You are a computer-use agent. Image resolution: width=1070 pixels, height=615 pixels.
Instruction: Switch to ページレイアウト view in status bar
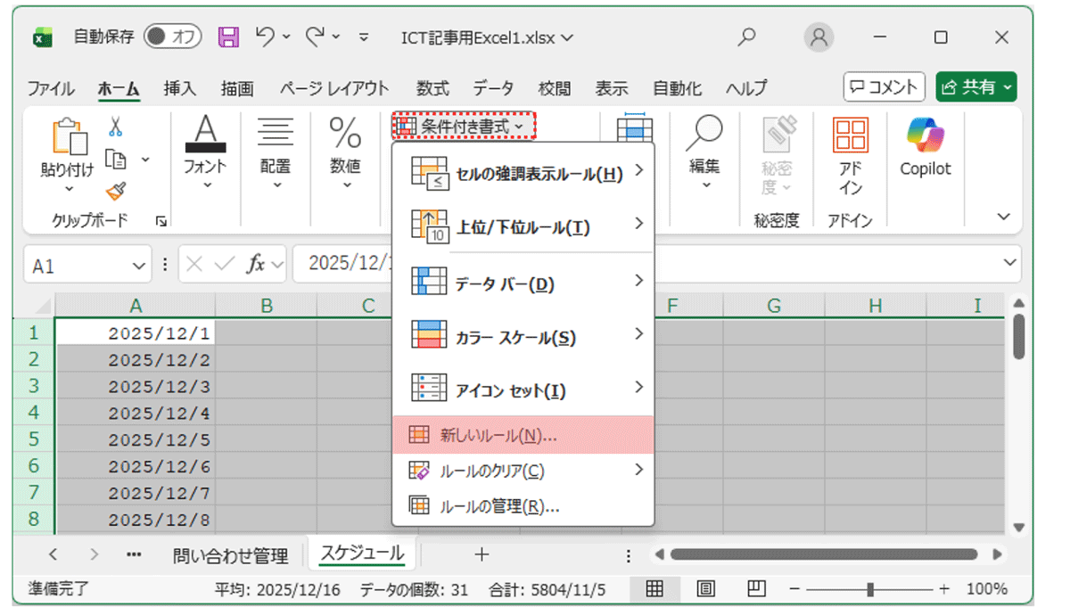click(705, 589)
